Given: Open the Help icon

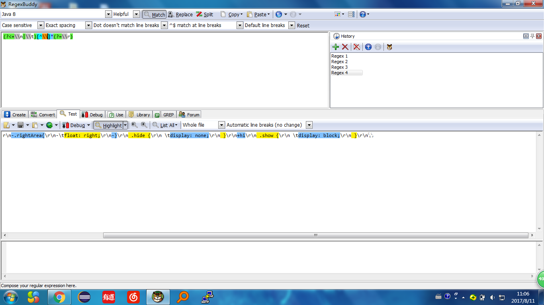Looking at the screenshot, I should [363, 14].
